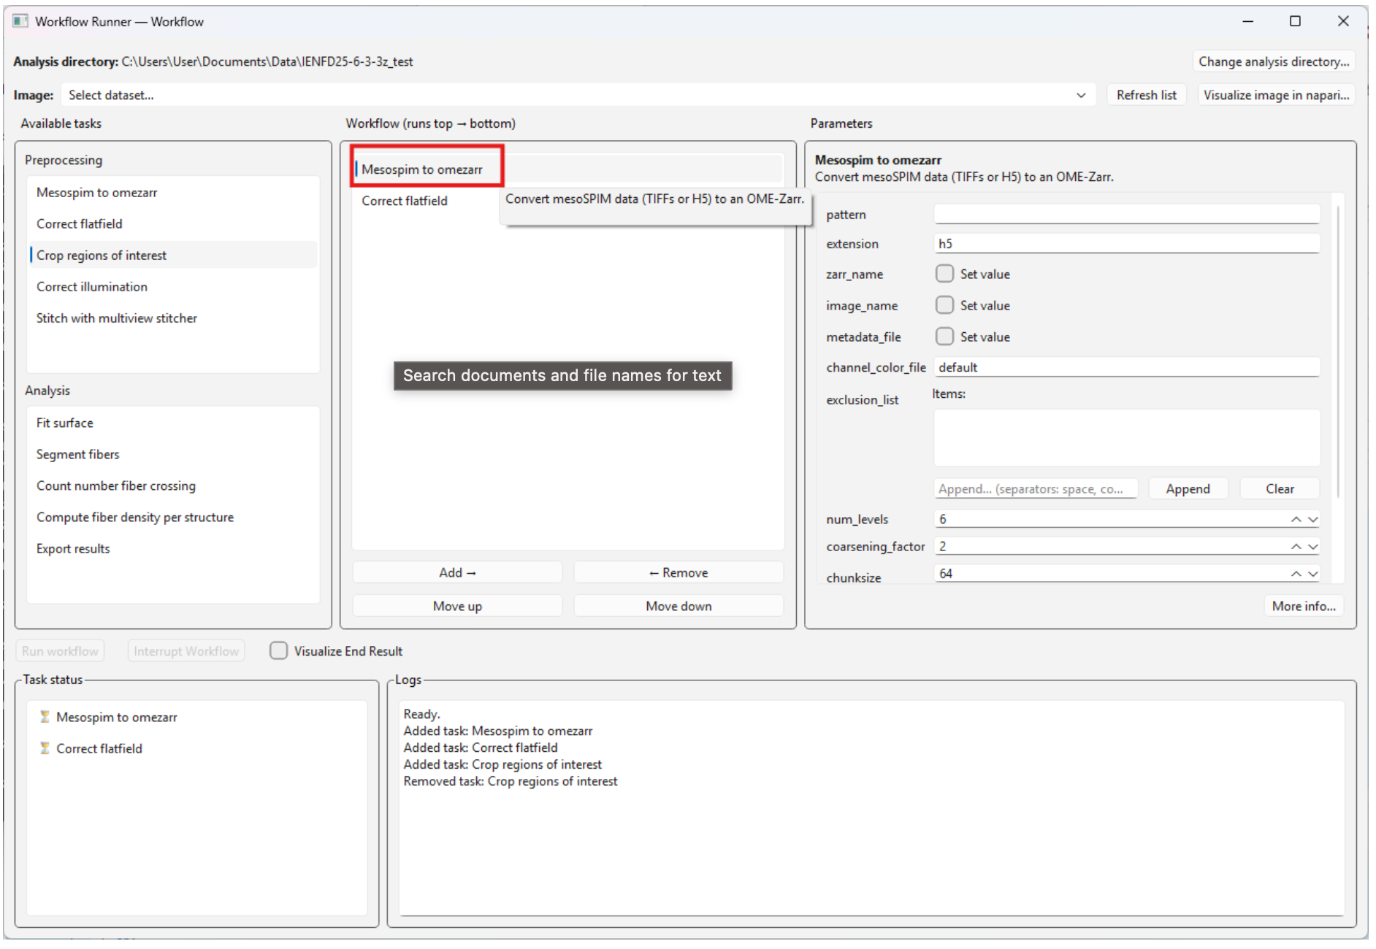Image resolution: width=1376 pixels, height=949 pixels.
Task: Enable Set value for metadata_file
Action: point(945,337)
